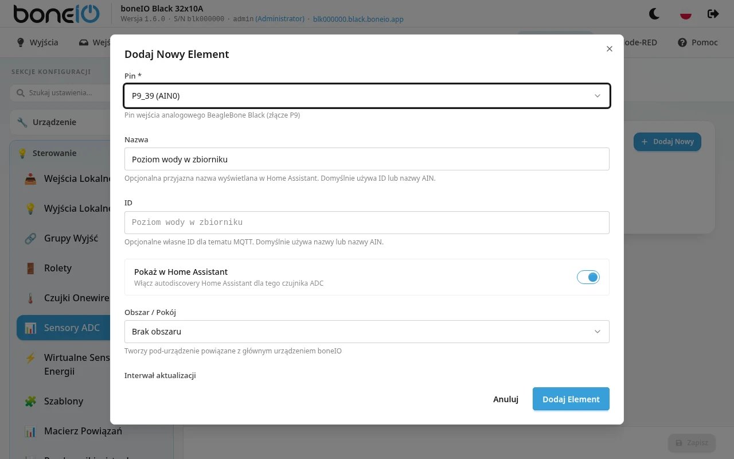Click the Sensory ADC chart icon
Image resolution: width=734 pixels, height=459 pixels.
30,328
